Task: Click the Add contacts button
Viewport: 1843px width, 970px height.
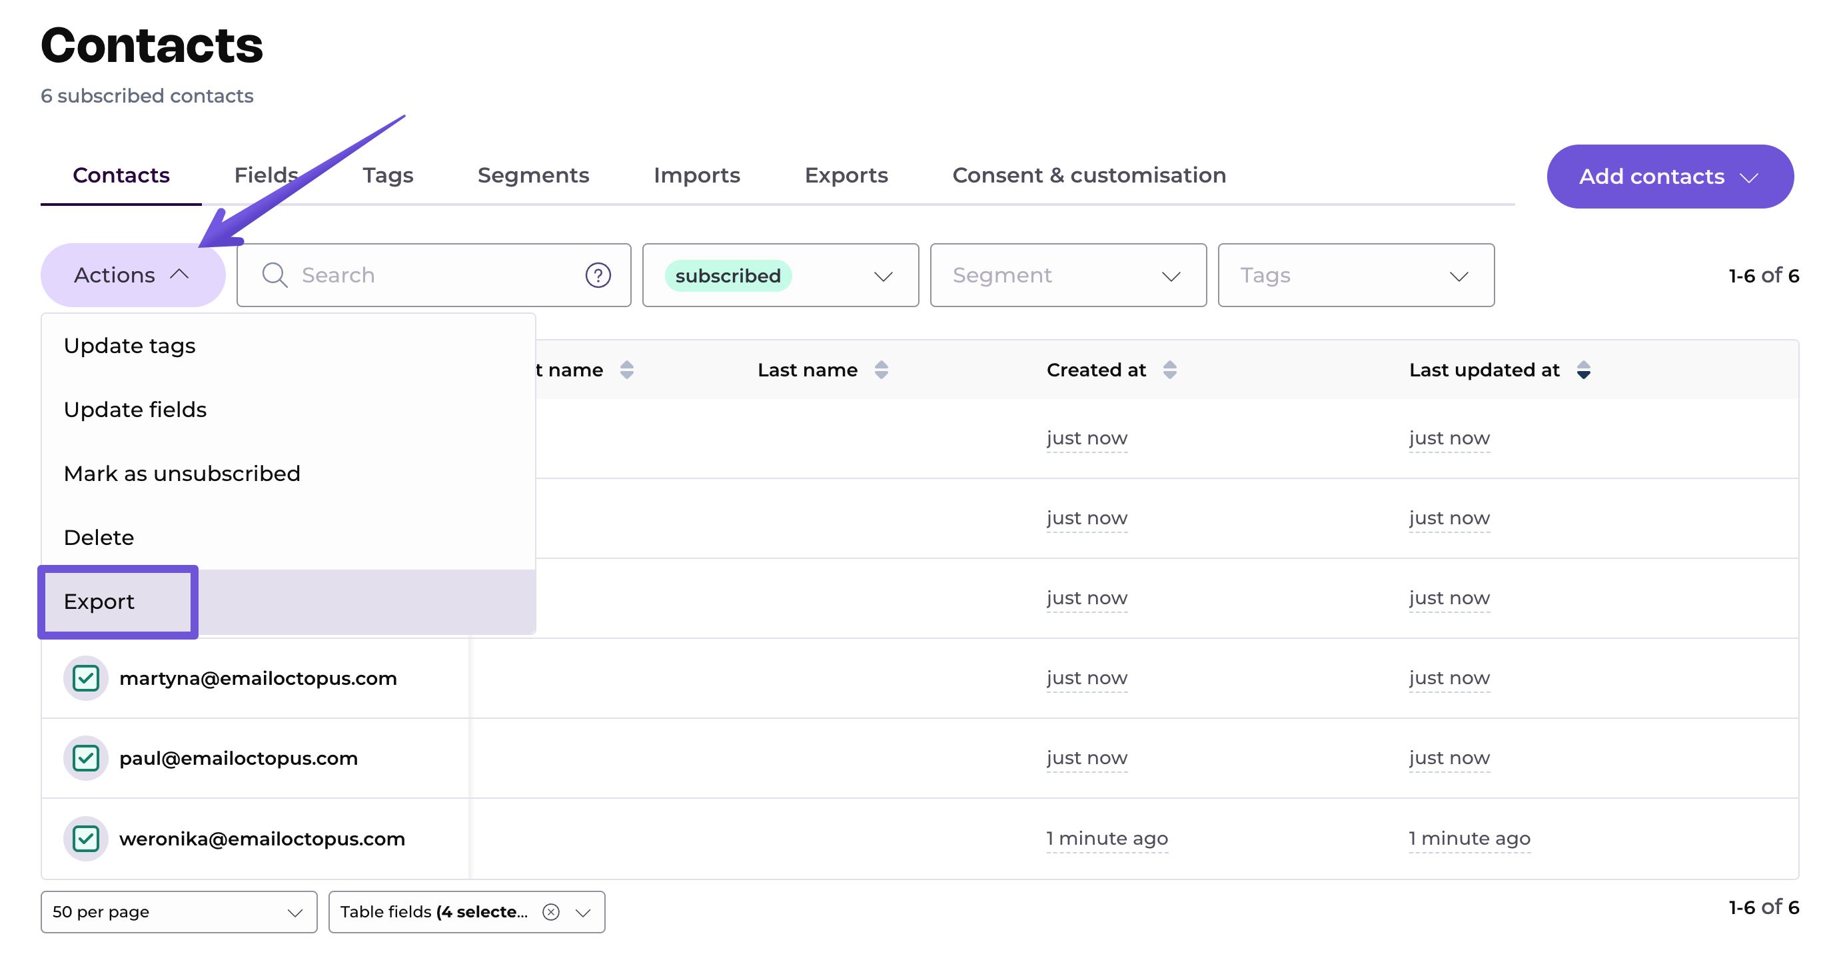Action: (x=1669, y=177)
